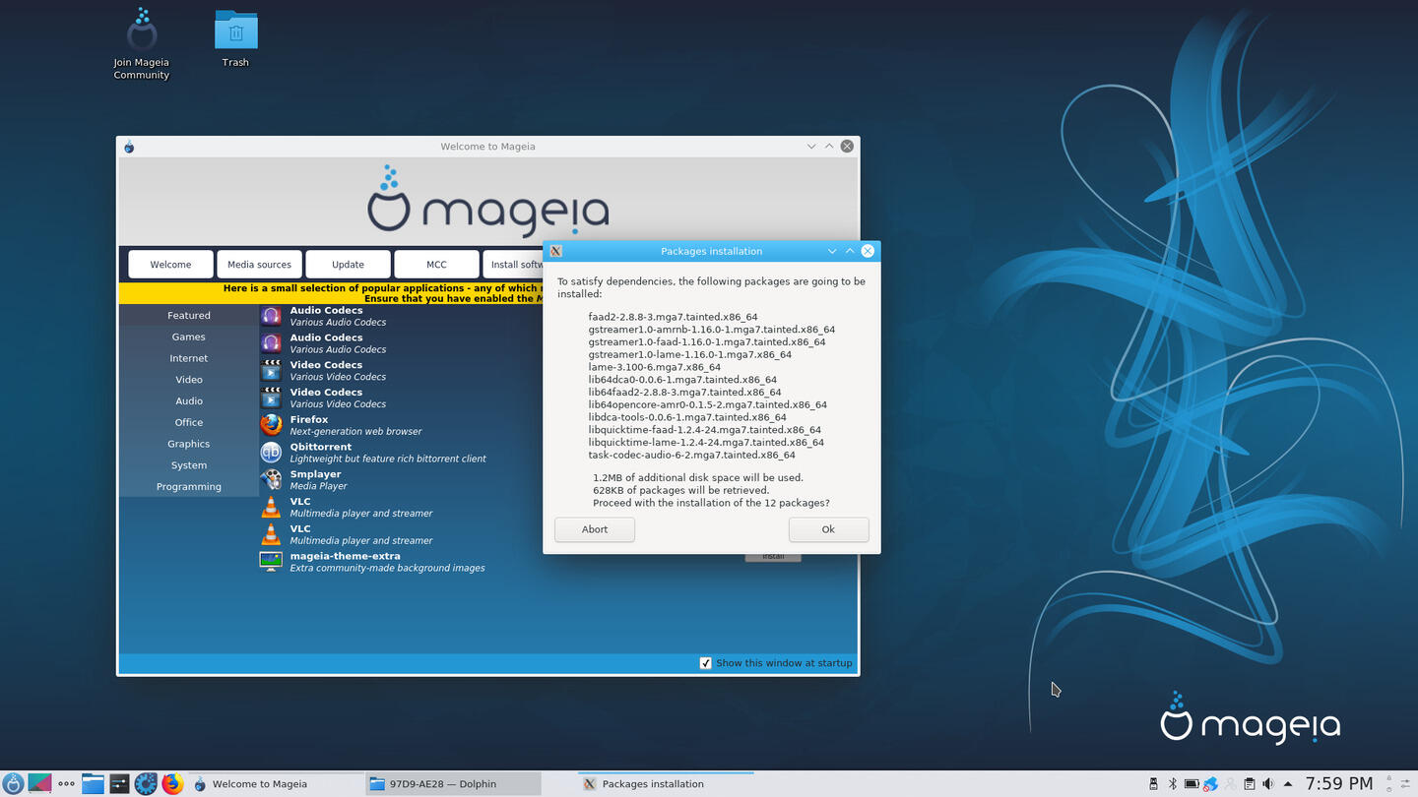Switch to the MCC tab
The image size is (1418, 797).
436,265
